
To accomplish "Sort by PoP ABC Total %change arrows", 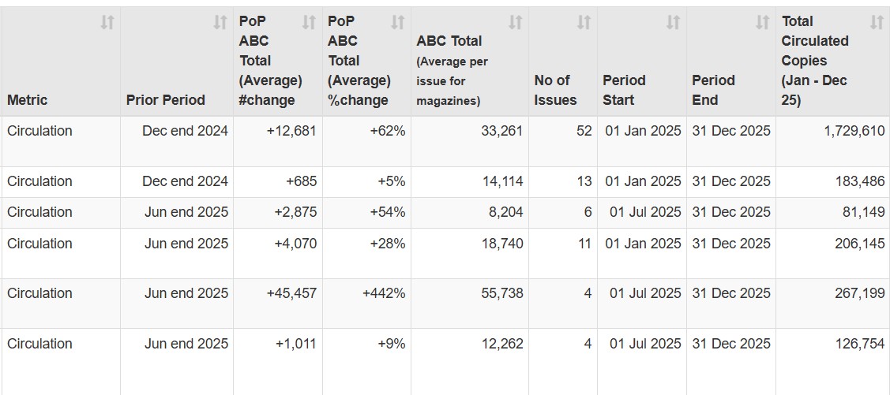I will [398, 23].
